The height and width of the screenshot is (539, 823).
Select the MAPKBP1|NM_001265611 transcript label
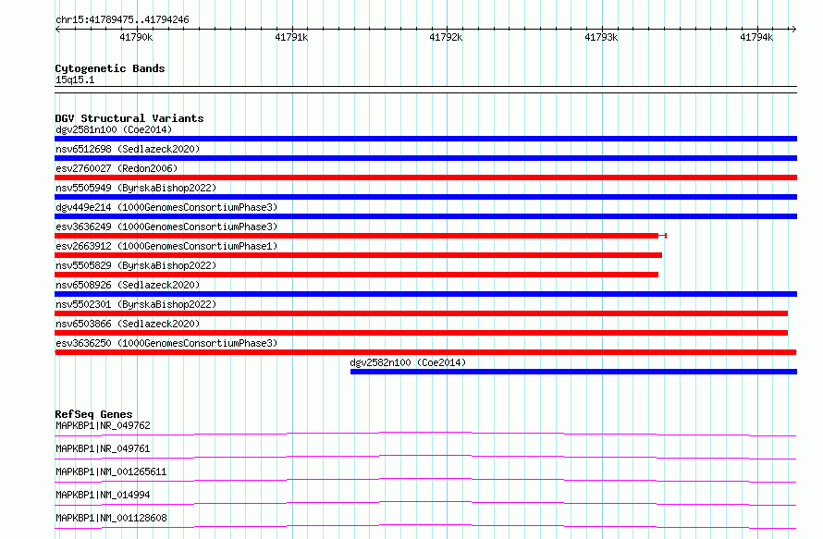[111, 472]
